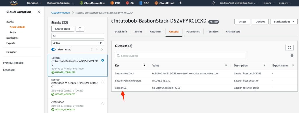Open Stack details in side navigation
The width and height of the screenshot is (299, 113).
pos(18,27)
